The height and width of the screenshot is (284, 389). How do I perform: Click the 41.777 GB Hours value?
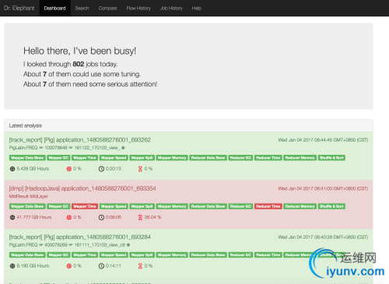34,217
